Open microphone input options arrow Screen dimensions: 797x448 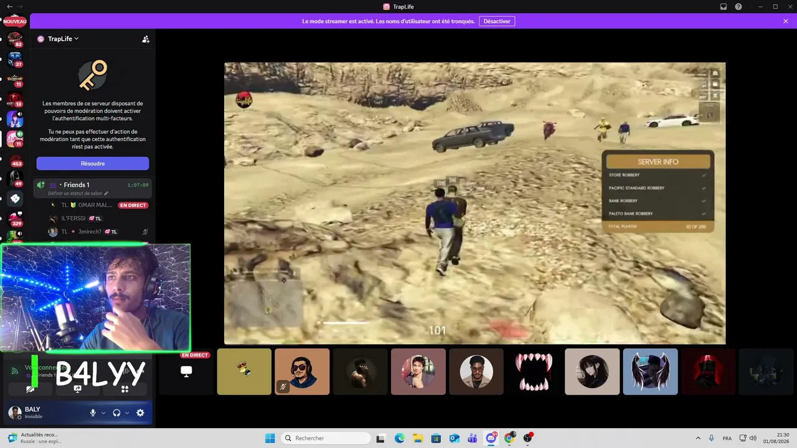pyautogui.click(x=103, y=413)
